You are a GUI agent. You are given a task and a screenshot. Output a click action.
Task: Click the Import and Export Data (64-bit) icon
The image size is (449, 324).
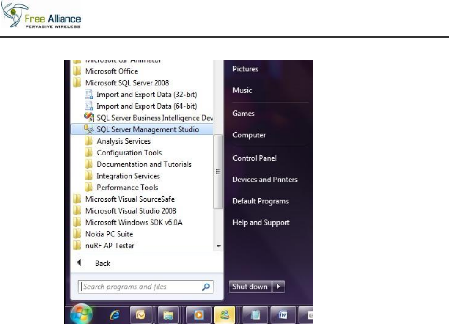click(89, 106)
